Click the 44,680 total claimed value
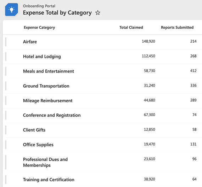 (150, 100)
